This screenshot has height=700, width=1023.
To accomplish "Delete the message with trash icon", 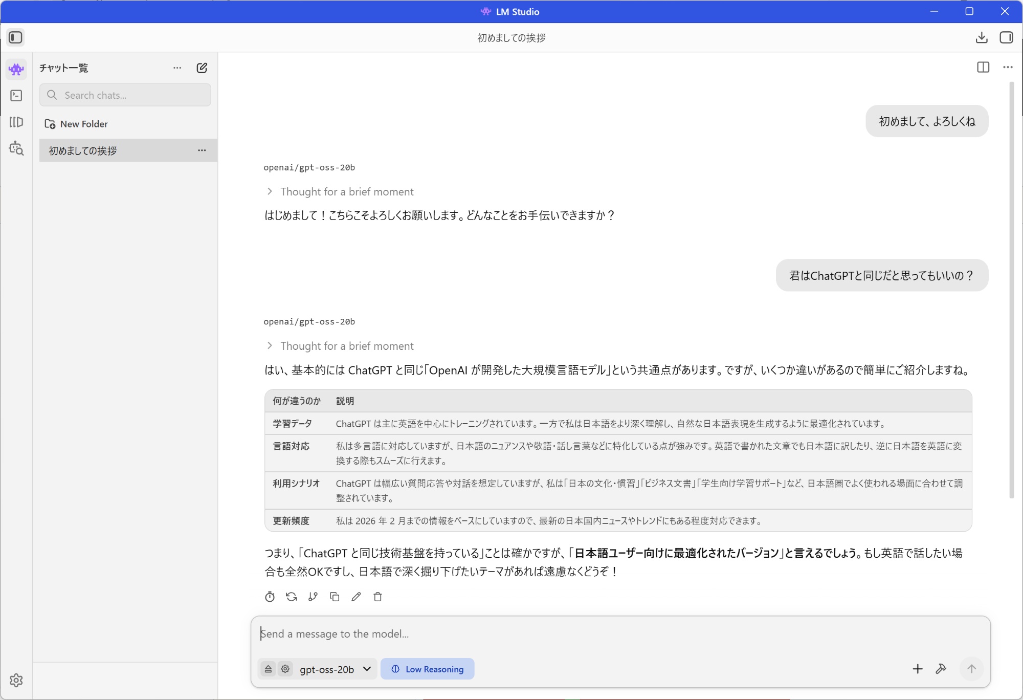I will point(377,597).
